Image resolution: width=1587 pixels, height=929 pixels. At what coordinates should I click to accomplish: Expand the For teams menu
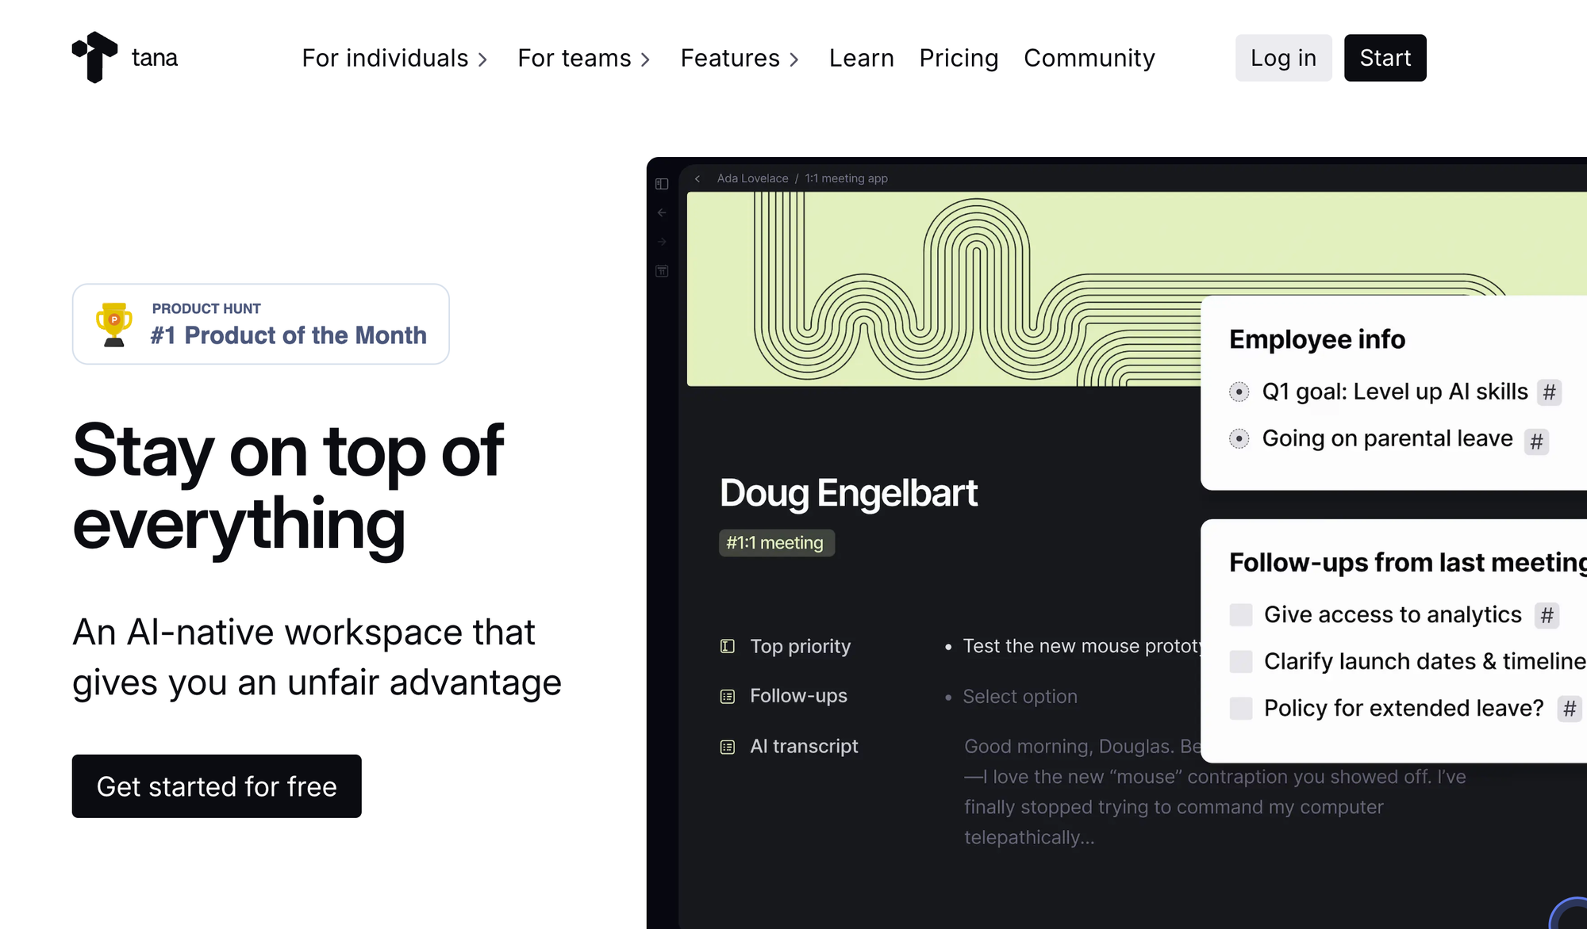(584, 58)
